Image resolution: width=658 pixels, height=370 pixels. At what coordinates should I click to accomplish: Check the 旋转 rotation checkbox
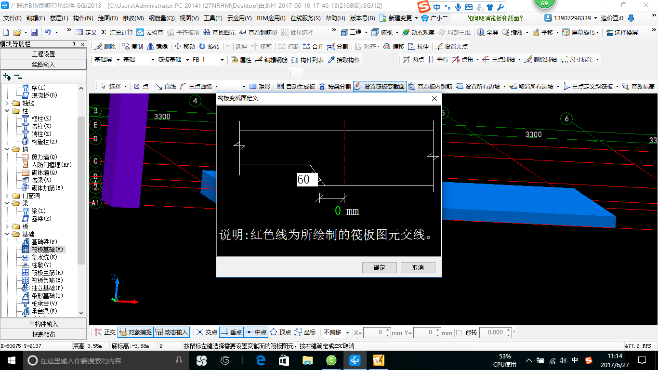[x=459, y=332]
